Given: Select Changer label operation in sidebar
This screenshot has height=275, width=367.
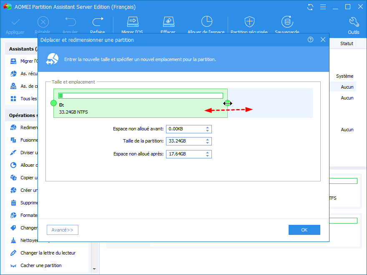Looking at the screenshot, I should click(23, 228).
